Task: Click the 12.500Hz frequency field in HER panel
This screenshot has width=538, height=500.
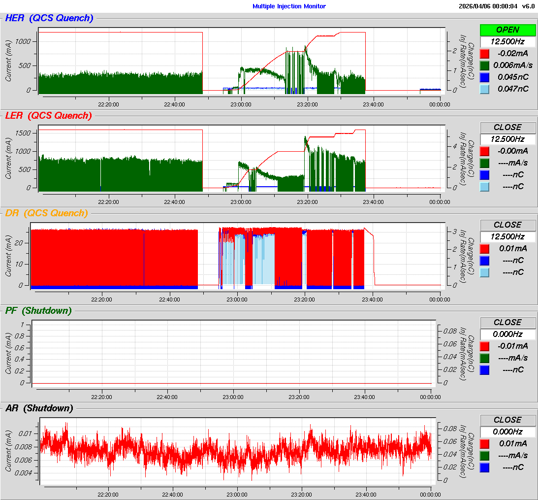Action: click(507, 41)
